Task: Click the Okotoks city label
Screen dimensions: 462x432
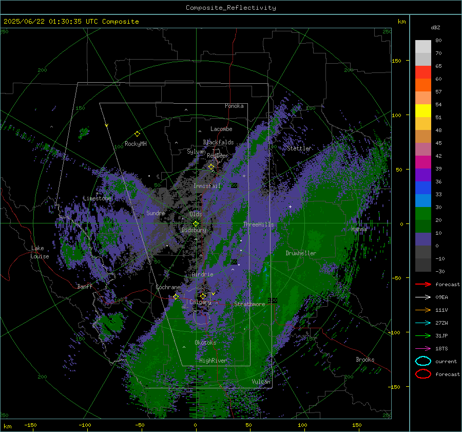Action: [205, 343]
